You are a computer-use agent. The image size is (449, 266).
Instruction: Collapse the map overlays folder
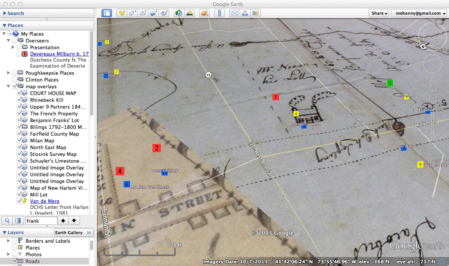click(x=8, y=86)
